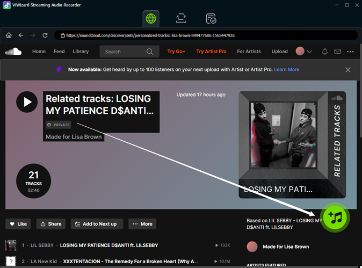The height and width of the screenshot is (268, 362).
Task: Open the Library menu item
Action: click(x=81, y=52)
